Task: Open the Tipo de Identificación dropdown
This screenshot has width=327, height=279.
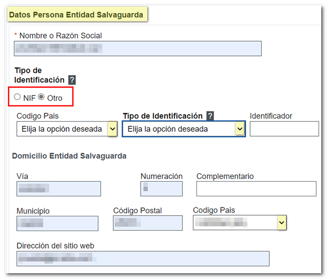Action: tap(183, 129)
